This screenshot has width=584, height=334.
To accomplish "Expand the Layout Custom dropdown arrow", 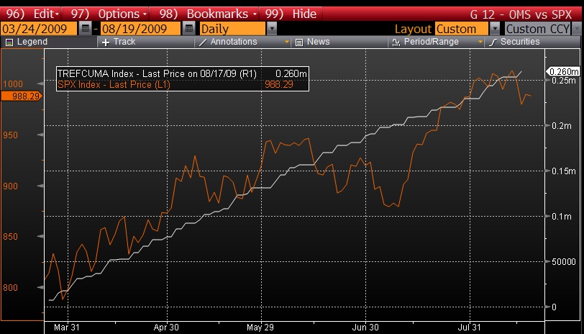I will (495, 29).
